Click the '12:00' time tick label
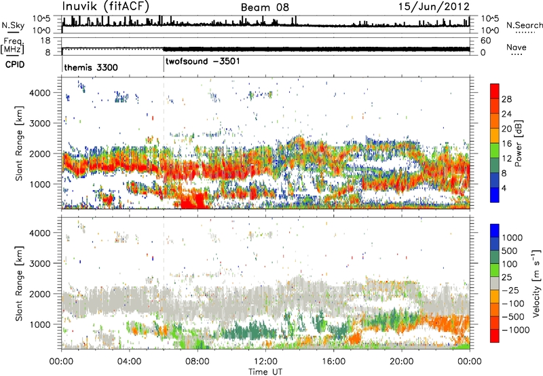The height and width of the screenshot is (376, 543). pyautogui.click(x=265, y=362)
